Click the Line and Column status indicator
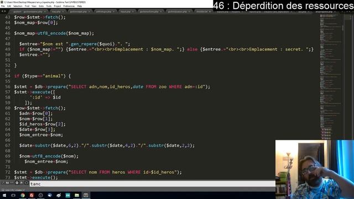Screen dimensions: 354x199 [x=15, y=190]
